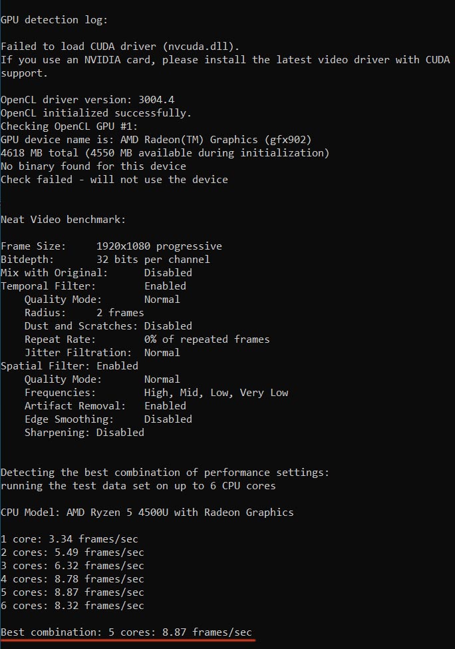
Task: Click the '1 core: 3.34 frames/sec' result
Action: [69, 539]
